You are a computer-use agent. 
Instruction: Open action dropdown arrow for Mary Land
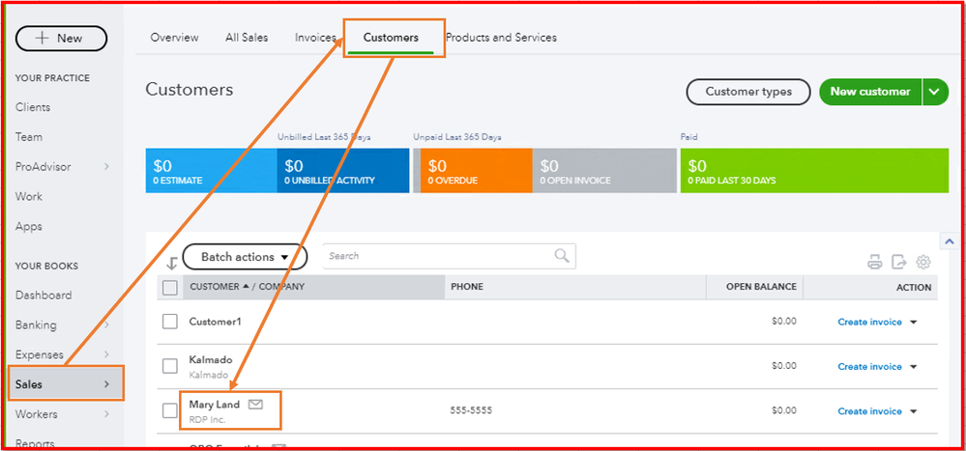click(914, 411)
